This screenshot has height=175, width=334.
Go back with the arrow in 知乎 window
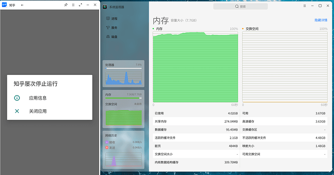click(x=22, y=5)
